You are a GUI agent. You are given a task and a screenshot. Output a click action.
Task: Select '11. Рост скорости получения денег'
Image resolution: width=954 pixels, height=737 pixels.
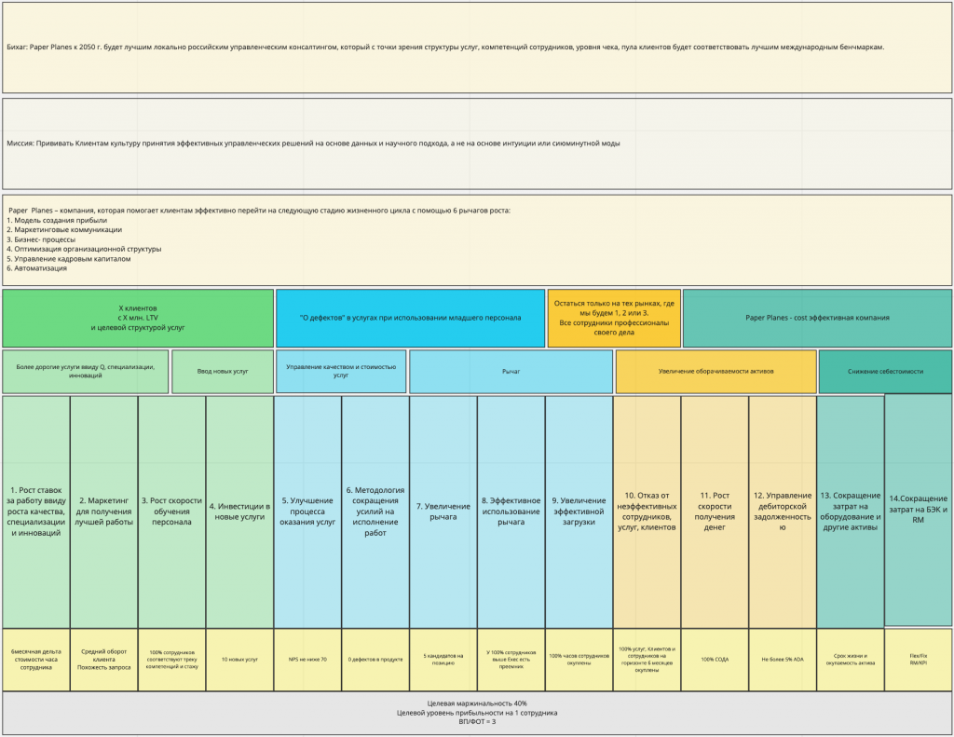tap(715, 512)
